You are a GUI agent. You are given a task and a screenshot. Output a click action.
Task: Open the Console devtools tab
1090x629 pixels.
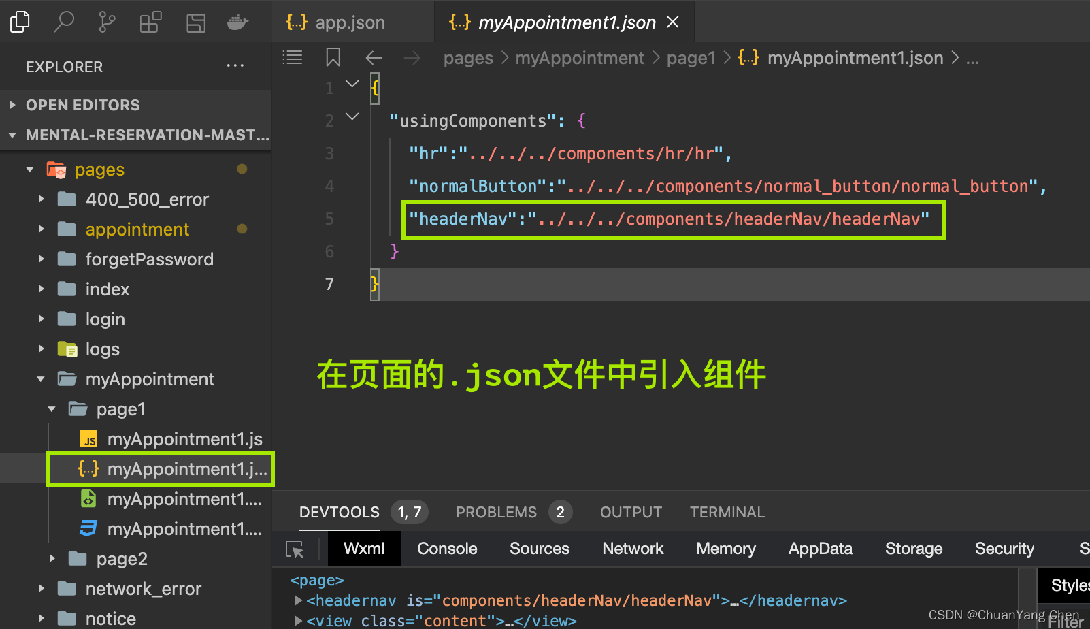(x=447, y=549)
